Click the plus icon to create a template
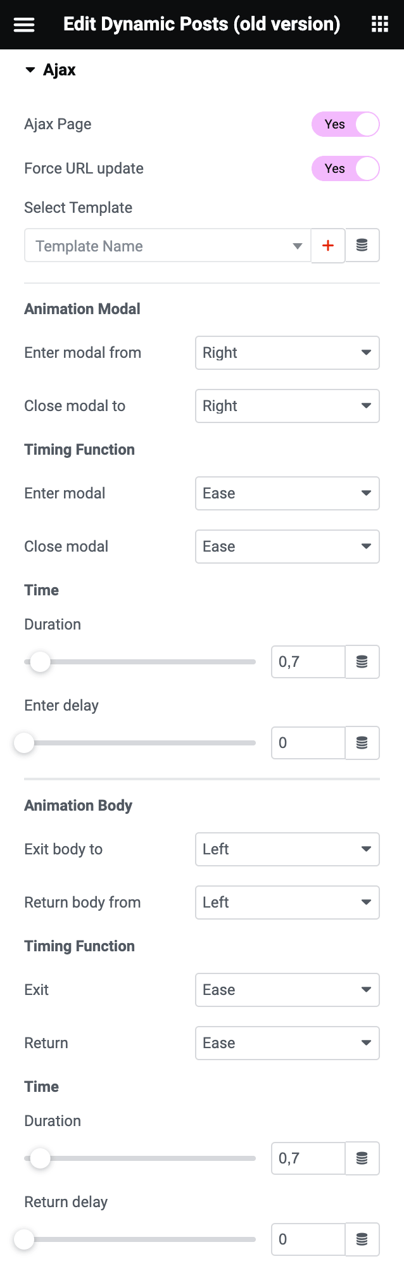Image resolution: width=404 pixels, height=1273 pixels. pos(327,245)
